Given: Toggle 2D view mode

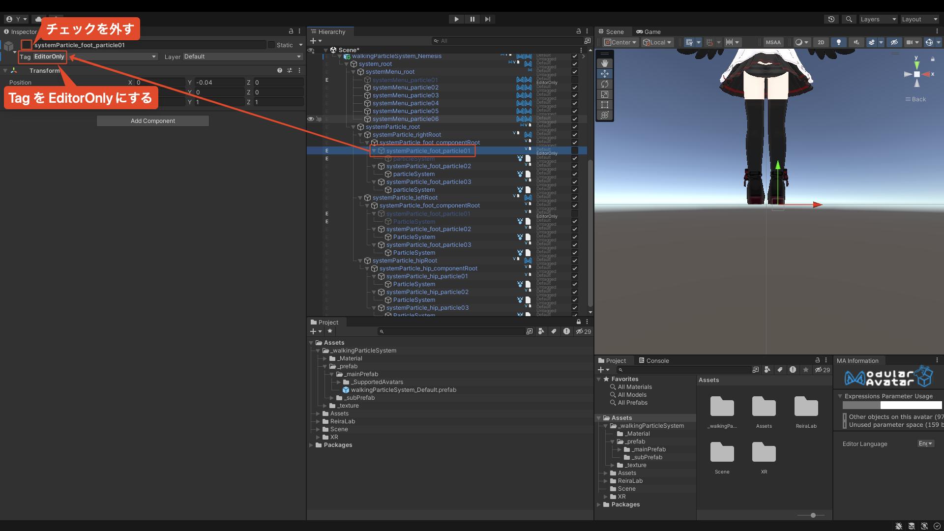Looking at the screenshot, I should 821,42.
